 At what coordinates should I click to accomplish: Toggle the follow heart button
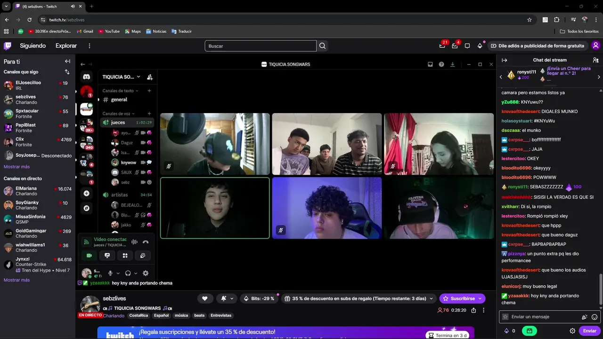(204, 299)
